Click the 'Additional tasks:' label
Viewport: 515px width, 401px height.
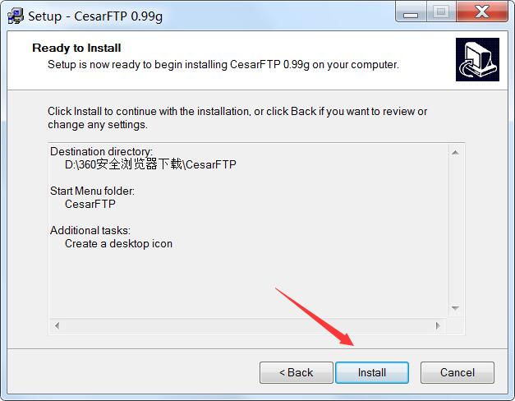pyautogui.click(x=90, y=230)
